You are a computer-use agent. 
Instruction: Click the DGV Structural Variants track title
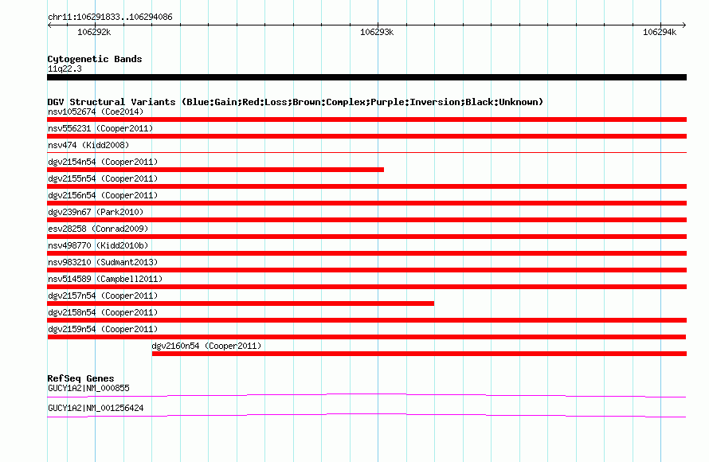295,102
